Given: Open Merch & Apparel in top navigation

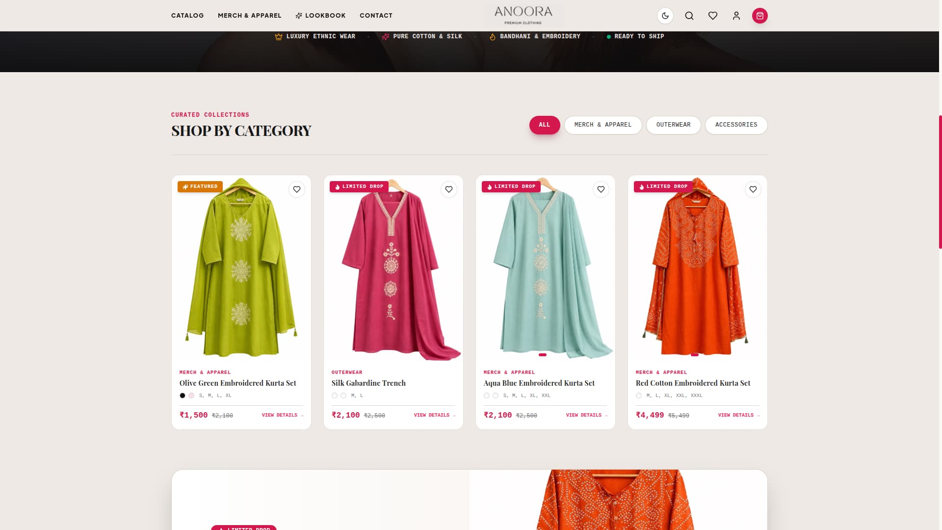Looking at the screenshot, I should 250,16.
